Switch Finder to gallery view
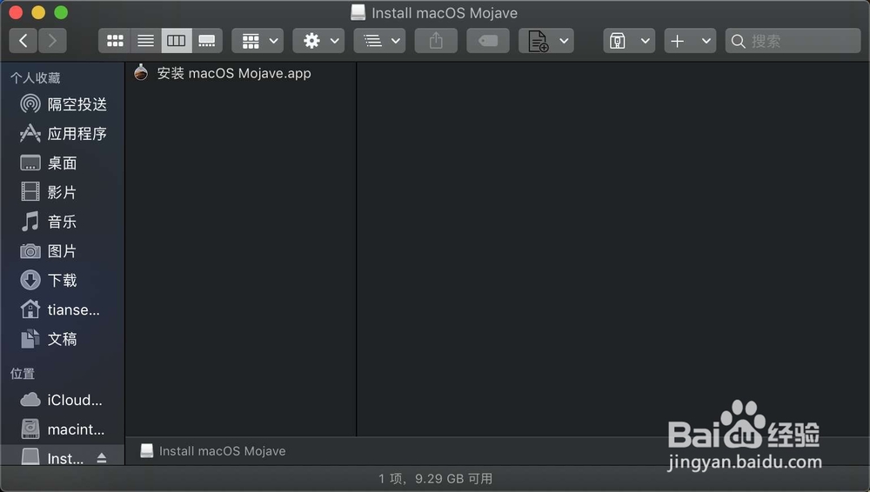This screenshot has width=870, height=492. [207, 41]
